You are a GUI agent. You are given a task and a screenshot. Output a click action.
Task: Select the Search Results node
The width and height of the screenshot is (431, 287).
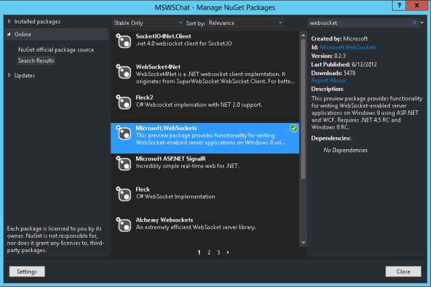point(36,60)
